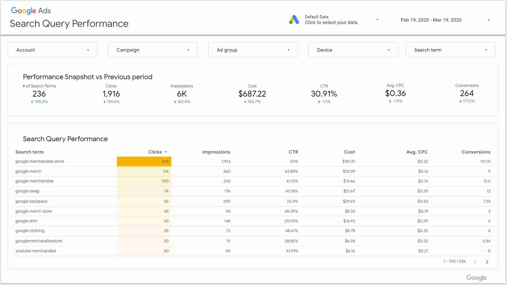Sort table by CTR column header
Viewport: 507px width, 285px height.
coord(293,152)
